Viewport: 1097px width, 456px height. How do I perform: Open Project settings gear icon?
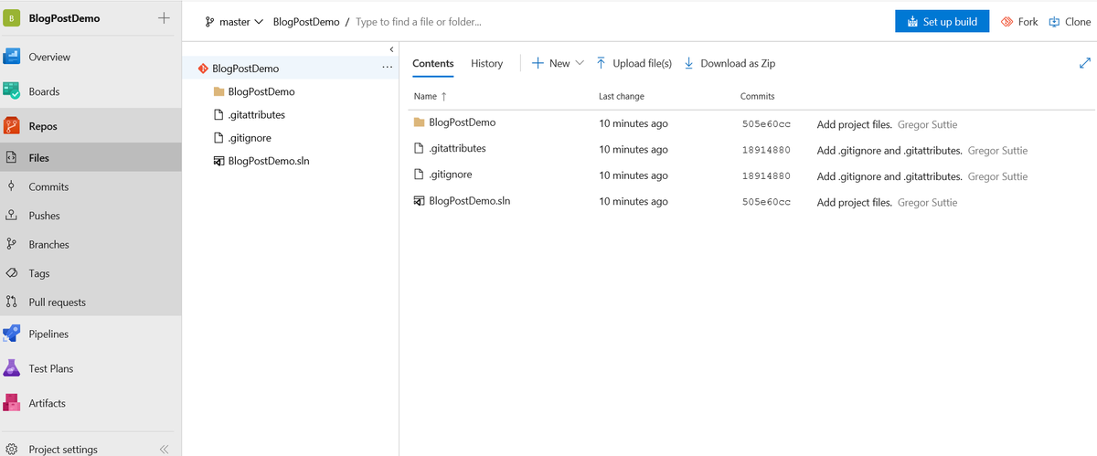pos(12,450)
